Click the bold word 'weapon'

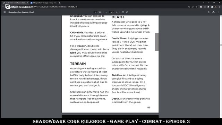click(x=82, y=46)
